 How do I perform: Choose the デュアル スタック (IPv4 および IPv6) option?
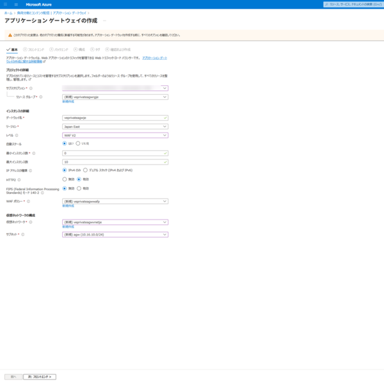(85, 170)
